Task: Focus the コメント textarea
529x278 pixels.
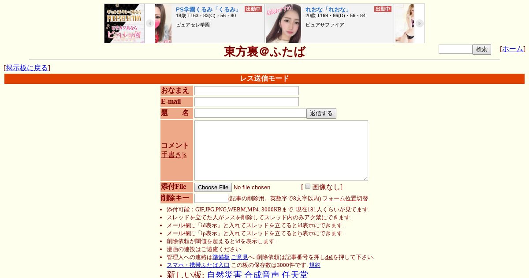Action: click(x=281, y=150)
